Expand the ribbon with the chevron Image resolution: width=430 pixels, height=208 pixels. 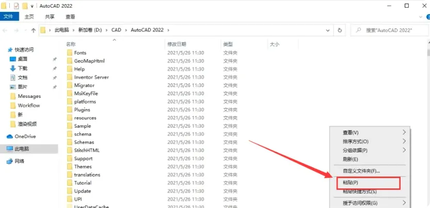click(x=422, y=17)
